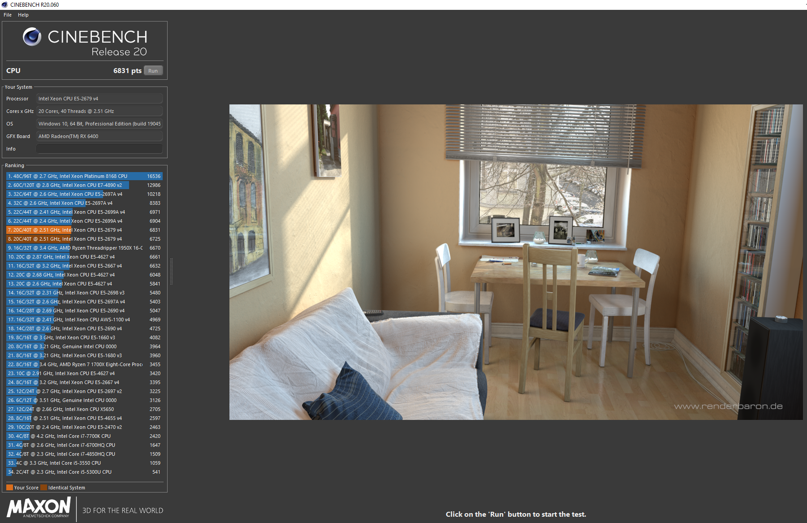Select ranking row 15 with score 5403
The image size is (807, 523).
click(x=84, y=302)
